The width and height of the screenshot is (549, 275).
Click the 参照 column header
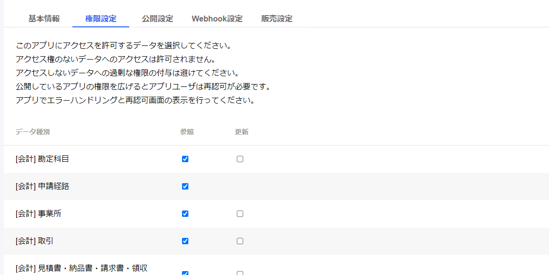click(187, 132)
